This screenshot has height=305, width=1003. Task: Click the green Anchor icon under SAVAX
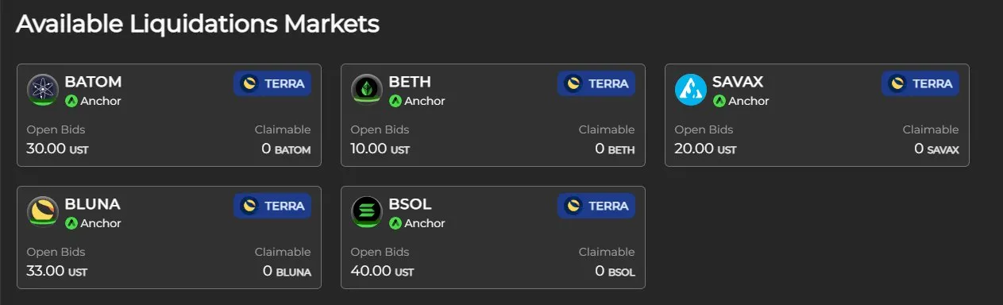click(719, 101)
